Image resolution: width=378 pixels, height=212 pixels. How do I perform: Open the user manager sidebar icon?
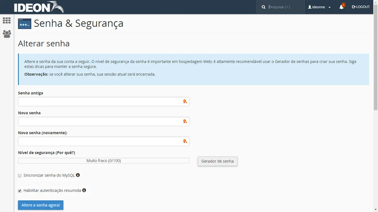(7, 34)
